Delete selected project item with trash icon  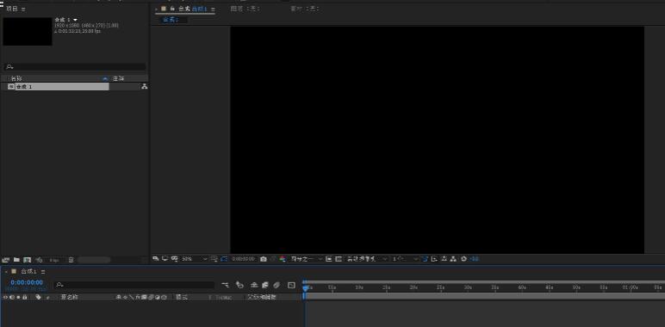(x=71, y=260)
